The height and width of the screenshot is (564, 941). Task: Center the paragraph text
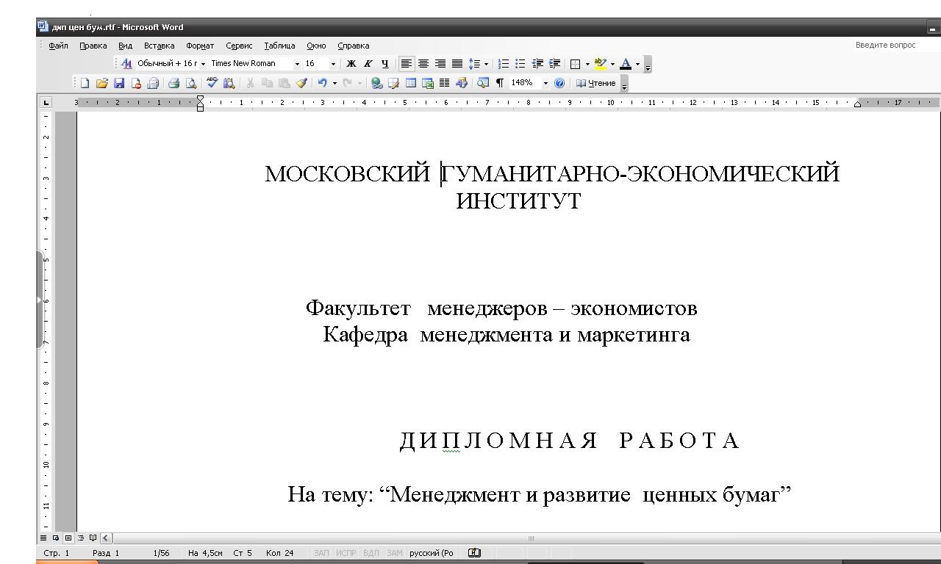423,64
